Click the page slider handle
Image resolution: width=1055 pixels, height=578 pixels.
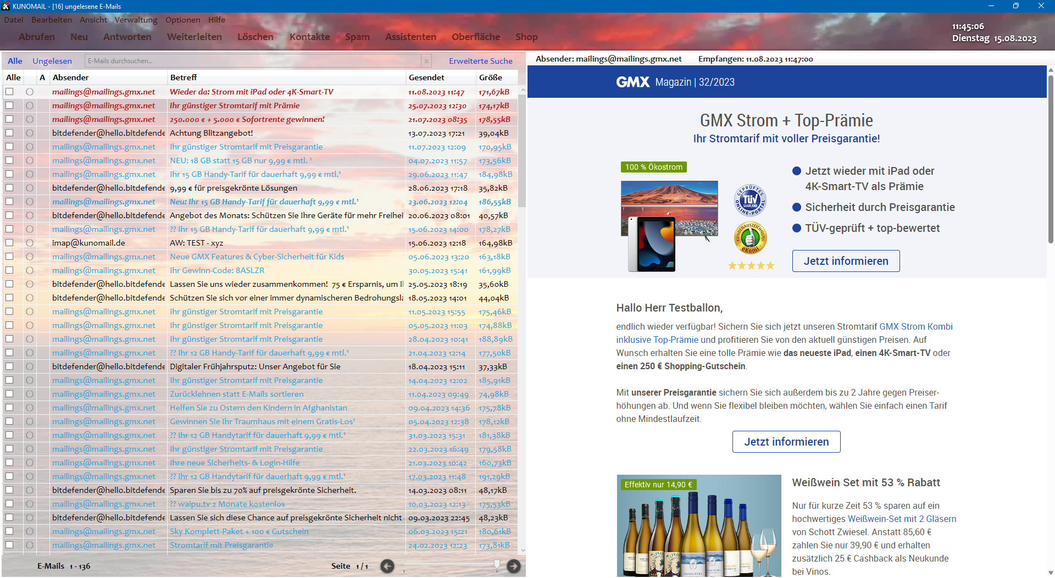tap(497, 564)
